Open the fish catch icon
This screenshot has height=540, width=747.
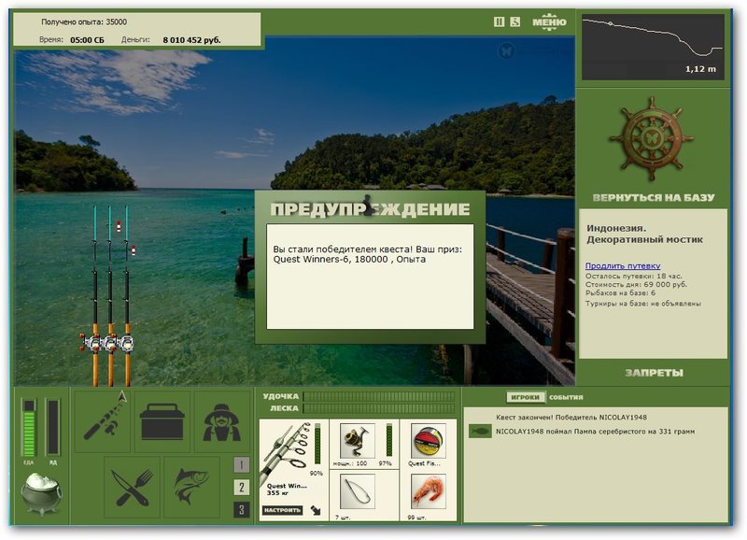click(x=191, y=487)
